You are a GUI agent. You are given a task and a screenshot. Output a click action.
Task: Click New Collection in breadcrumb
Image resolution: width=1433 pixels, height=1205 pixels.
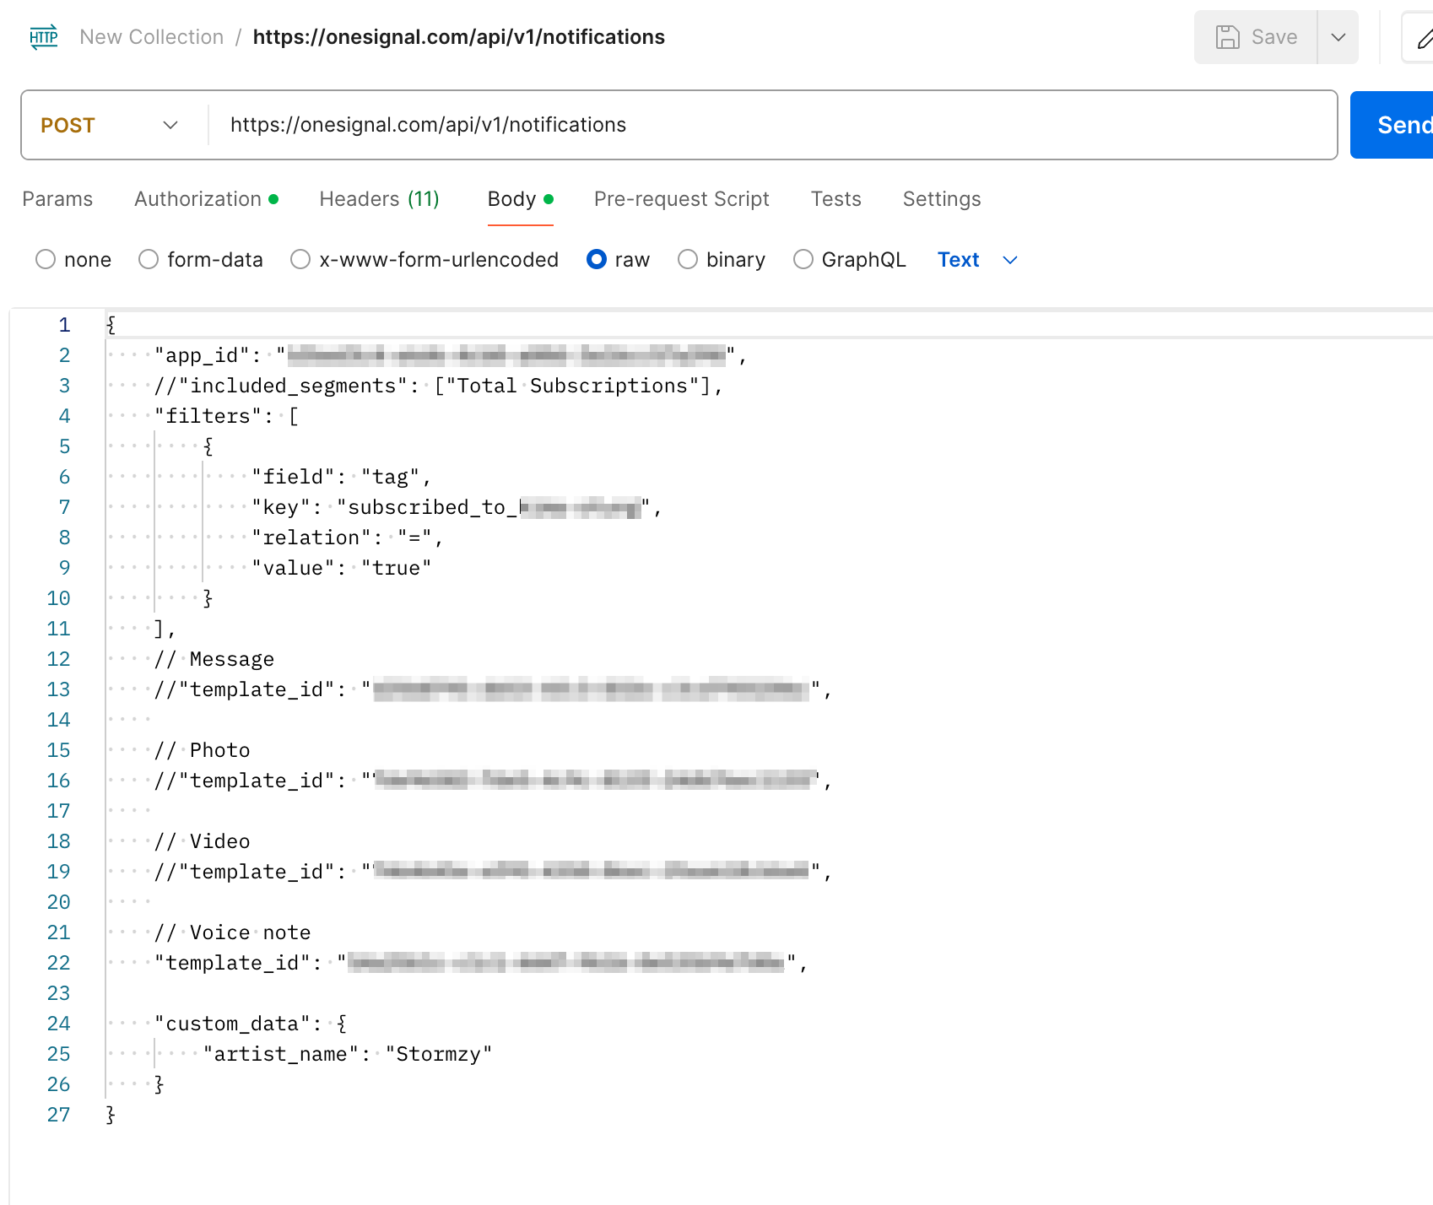[x=152, y=37]
